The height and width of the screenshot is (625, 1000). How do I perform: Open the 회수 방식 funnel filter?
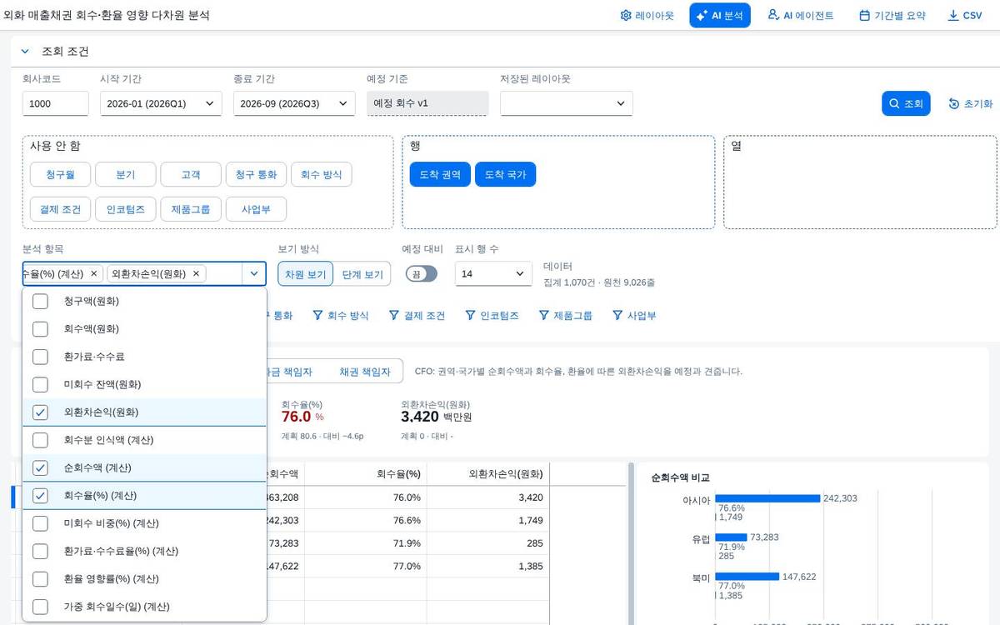point(340,316)
